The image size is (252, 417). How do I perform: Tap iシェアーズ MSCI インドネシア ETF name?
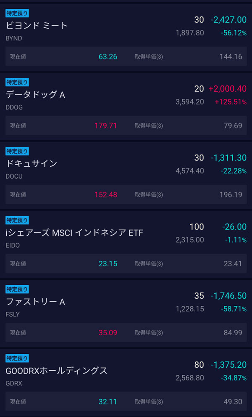point(75,233)
